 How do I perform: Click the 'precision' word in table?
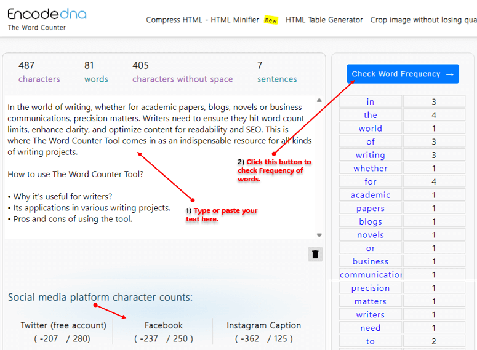(371, 288)
